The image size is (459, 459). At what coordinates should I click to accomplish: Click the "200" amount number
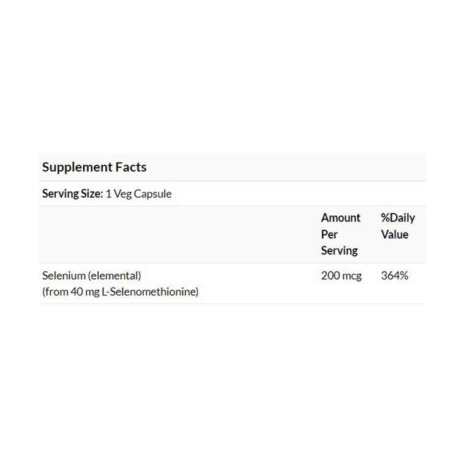330,275
